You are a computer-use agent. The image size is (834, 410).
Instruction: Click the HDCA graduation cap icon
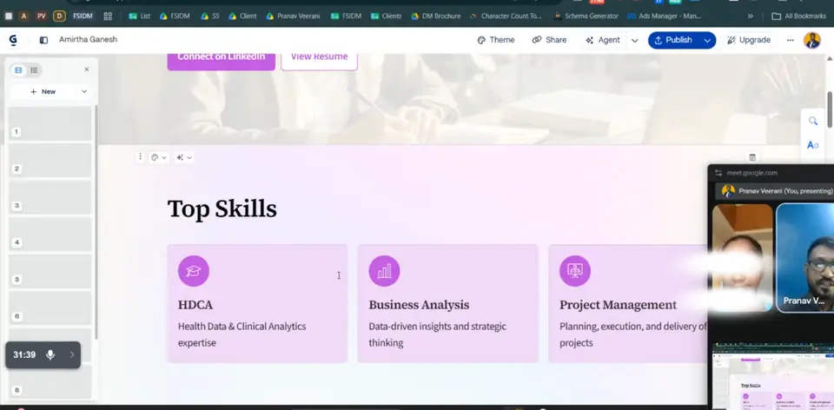click(x=194, y=271)
